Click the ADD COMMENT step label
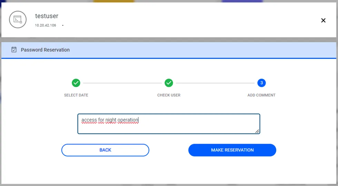This screenshot has width=338, height=186. pos(261,95)
